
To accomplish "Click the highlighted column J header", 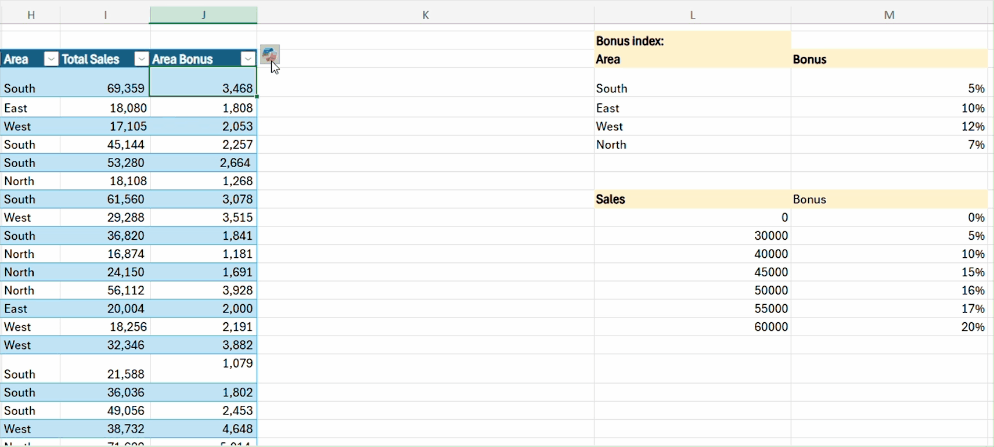I will (203, 15).
